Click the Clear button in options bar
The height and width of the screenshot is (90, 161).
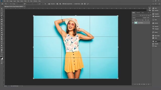45,4
